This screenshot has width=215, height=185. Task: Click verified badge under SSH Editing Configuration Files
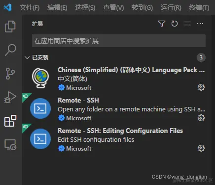[62, 149]
